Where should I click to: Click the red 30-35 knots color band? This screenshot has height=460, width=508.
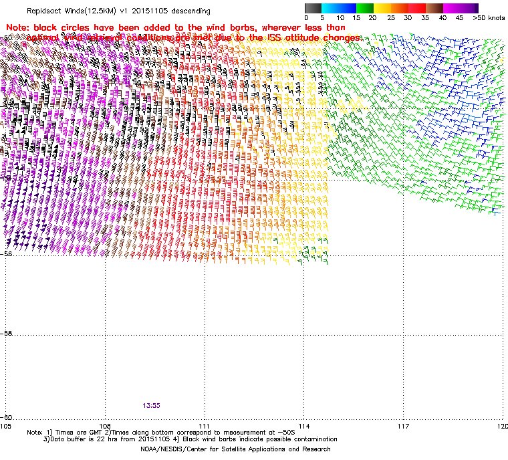pyautogui.click(x=417, y=8)
